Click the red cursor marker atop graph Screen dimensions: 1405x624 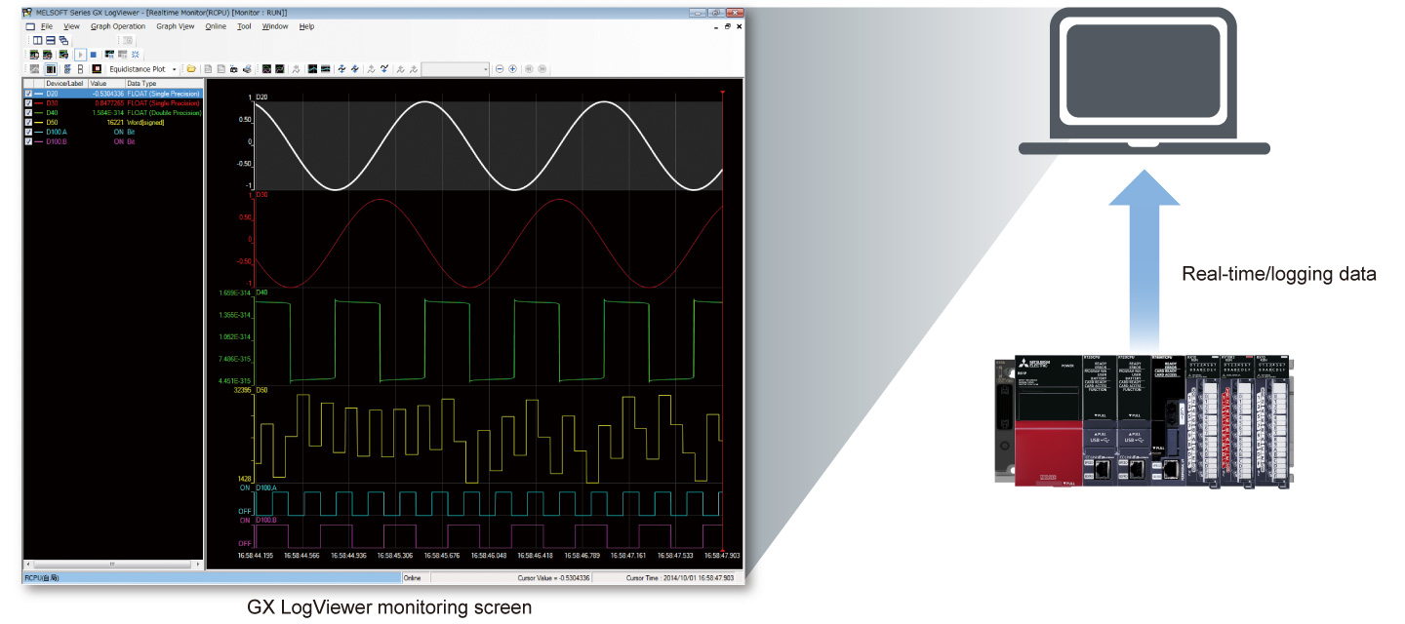(722, 93)
